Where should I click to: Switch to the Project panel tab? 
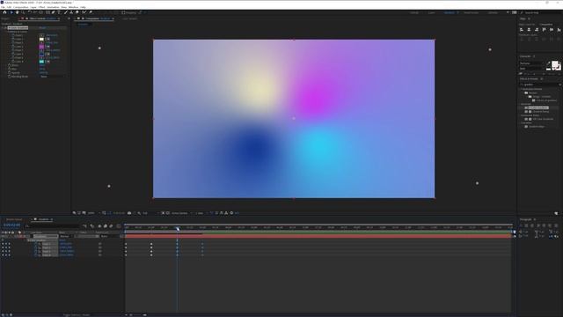pos(5,18)
